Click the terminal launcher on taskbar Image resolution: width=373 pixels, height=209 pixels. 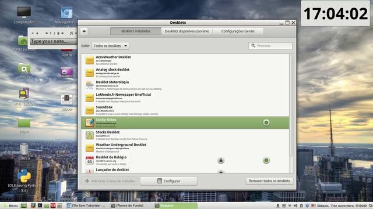coord(40,206)
